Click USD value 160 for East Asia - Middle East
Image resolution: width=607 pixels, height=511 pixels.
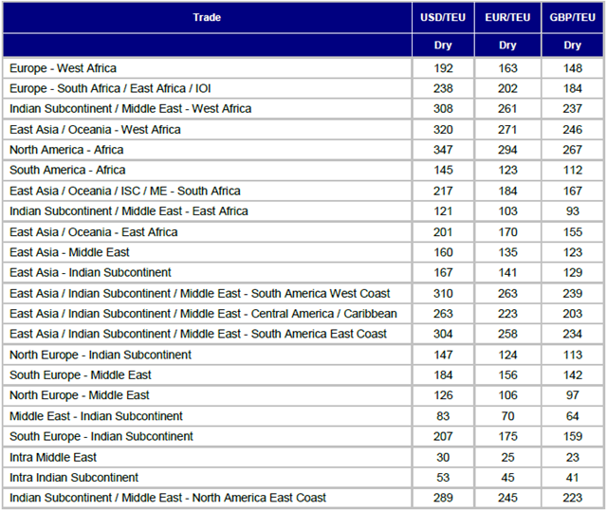coord(443,252)
